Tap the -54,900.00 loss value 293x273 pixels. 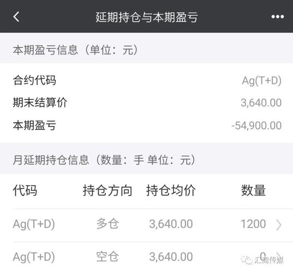pos(256,126)
